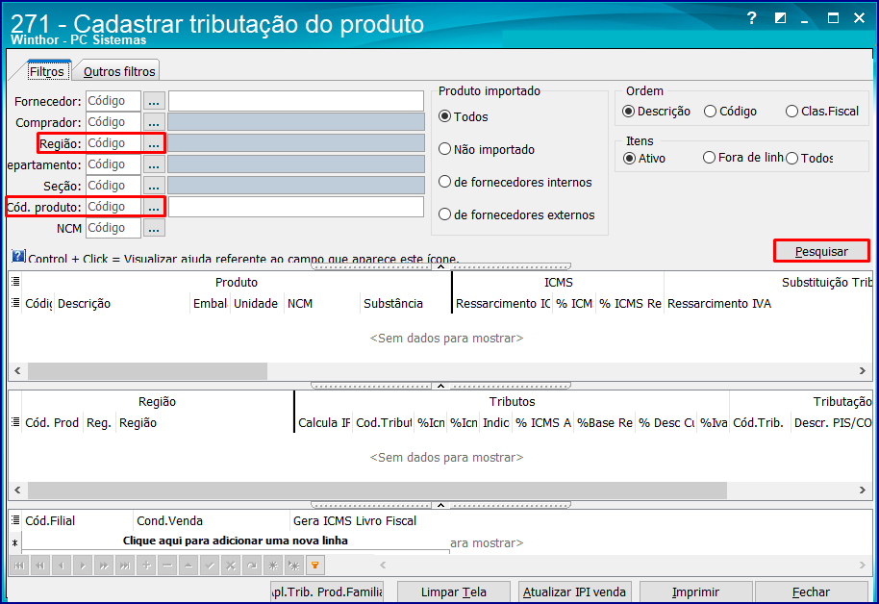The image size is (879, 604).
Task: Click Apl.Trib. Prod.Familia button
Action: [327, 591]
